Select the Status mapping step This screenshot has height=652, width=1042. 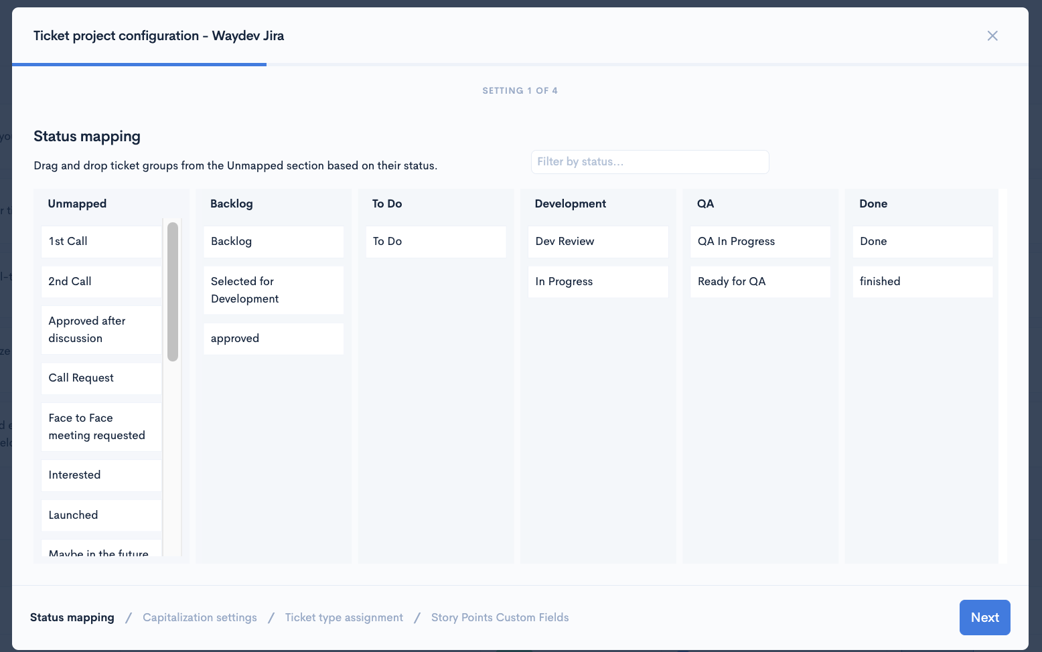point(72,617)
